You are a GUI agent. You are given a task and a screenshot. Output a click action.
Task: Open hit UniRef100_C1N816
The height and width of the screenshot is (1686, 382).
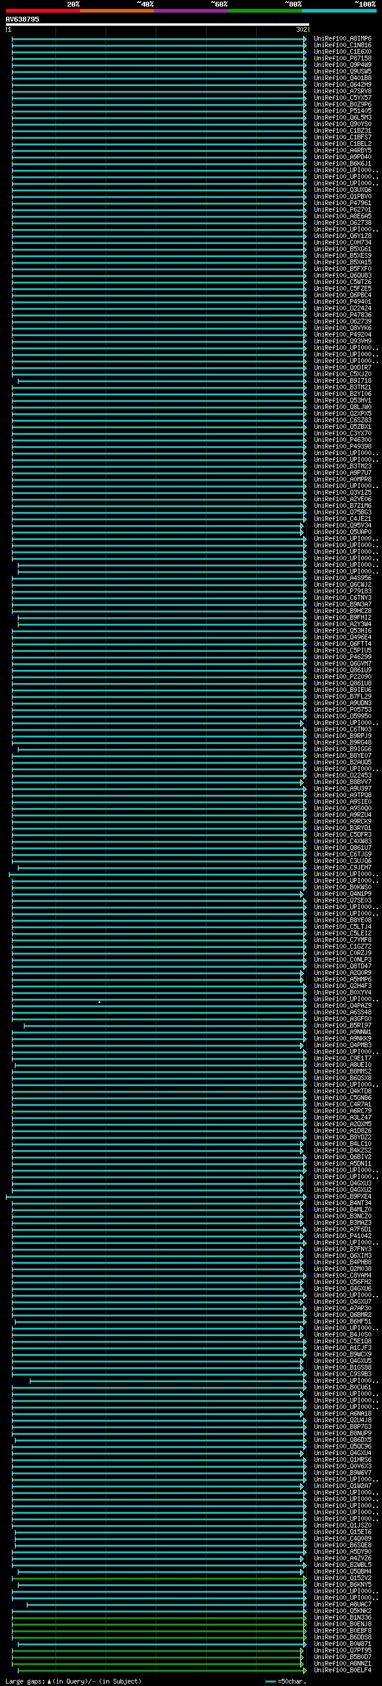[343, 45]
